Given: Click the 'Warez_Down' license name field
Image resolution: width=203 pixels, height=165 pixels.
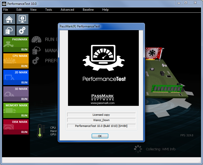Looking at the screenshot, I should coord(101,120).
